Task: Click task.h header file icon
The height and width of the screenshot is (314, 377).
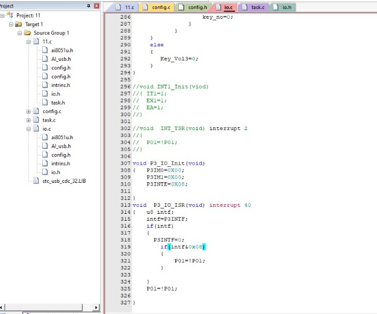Action: [x=45, y=102]
